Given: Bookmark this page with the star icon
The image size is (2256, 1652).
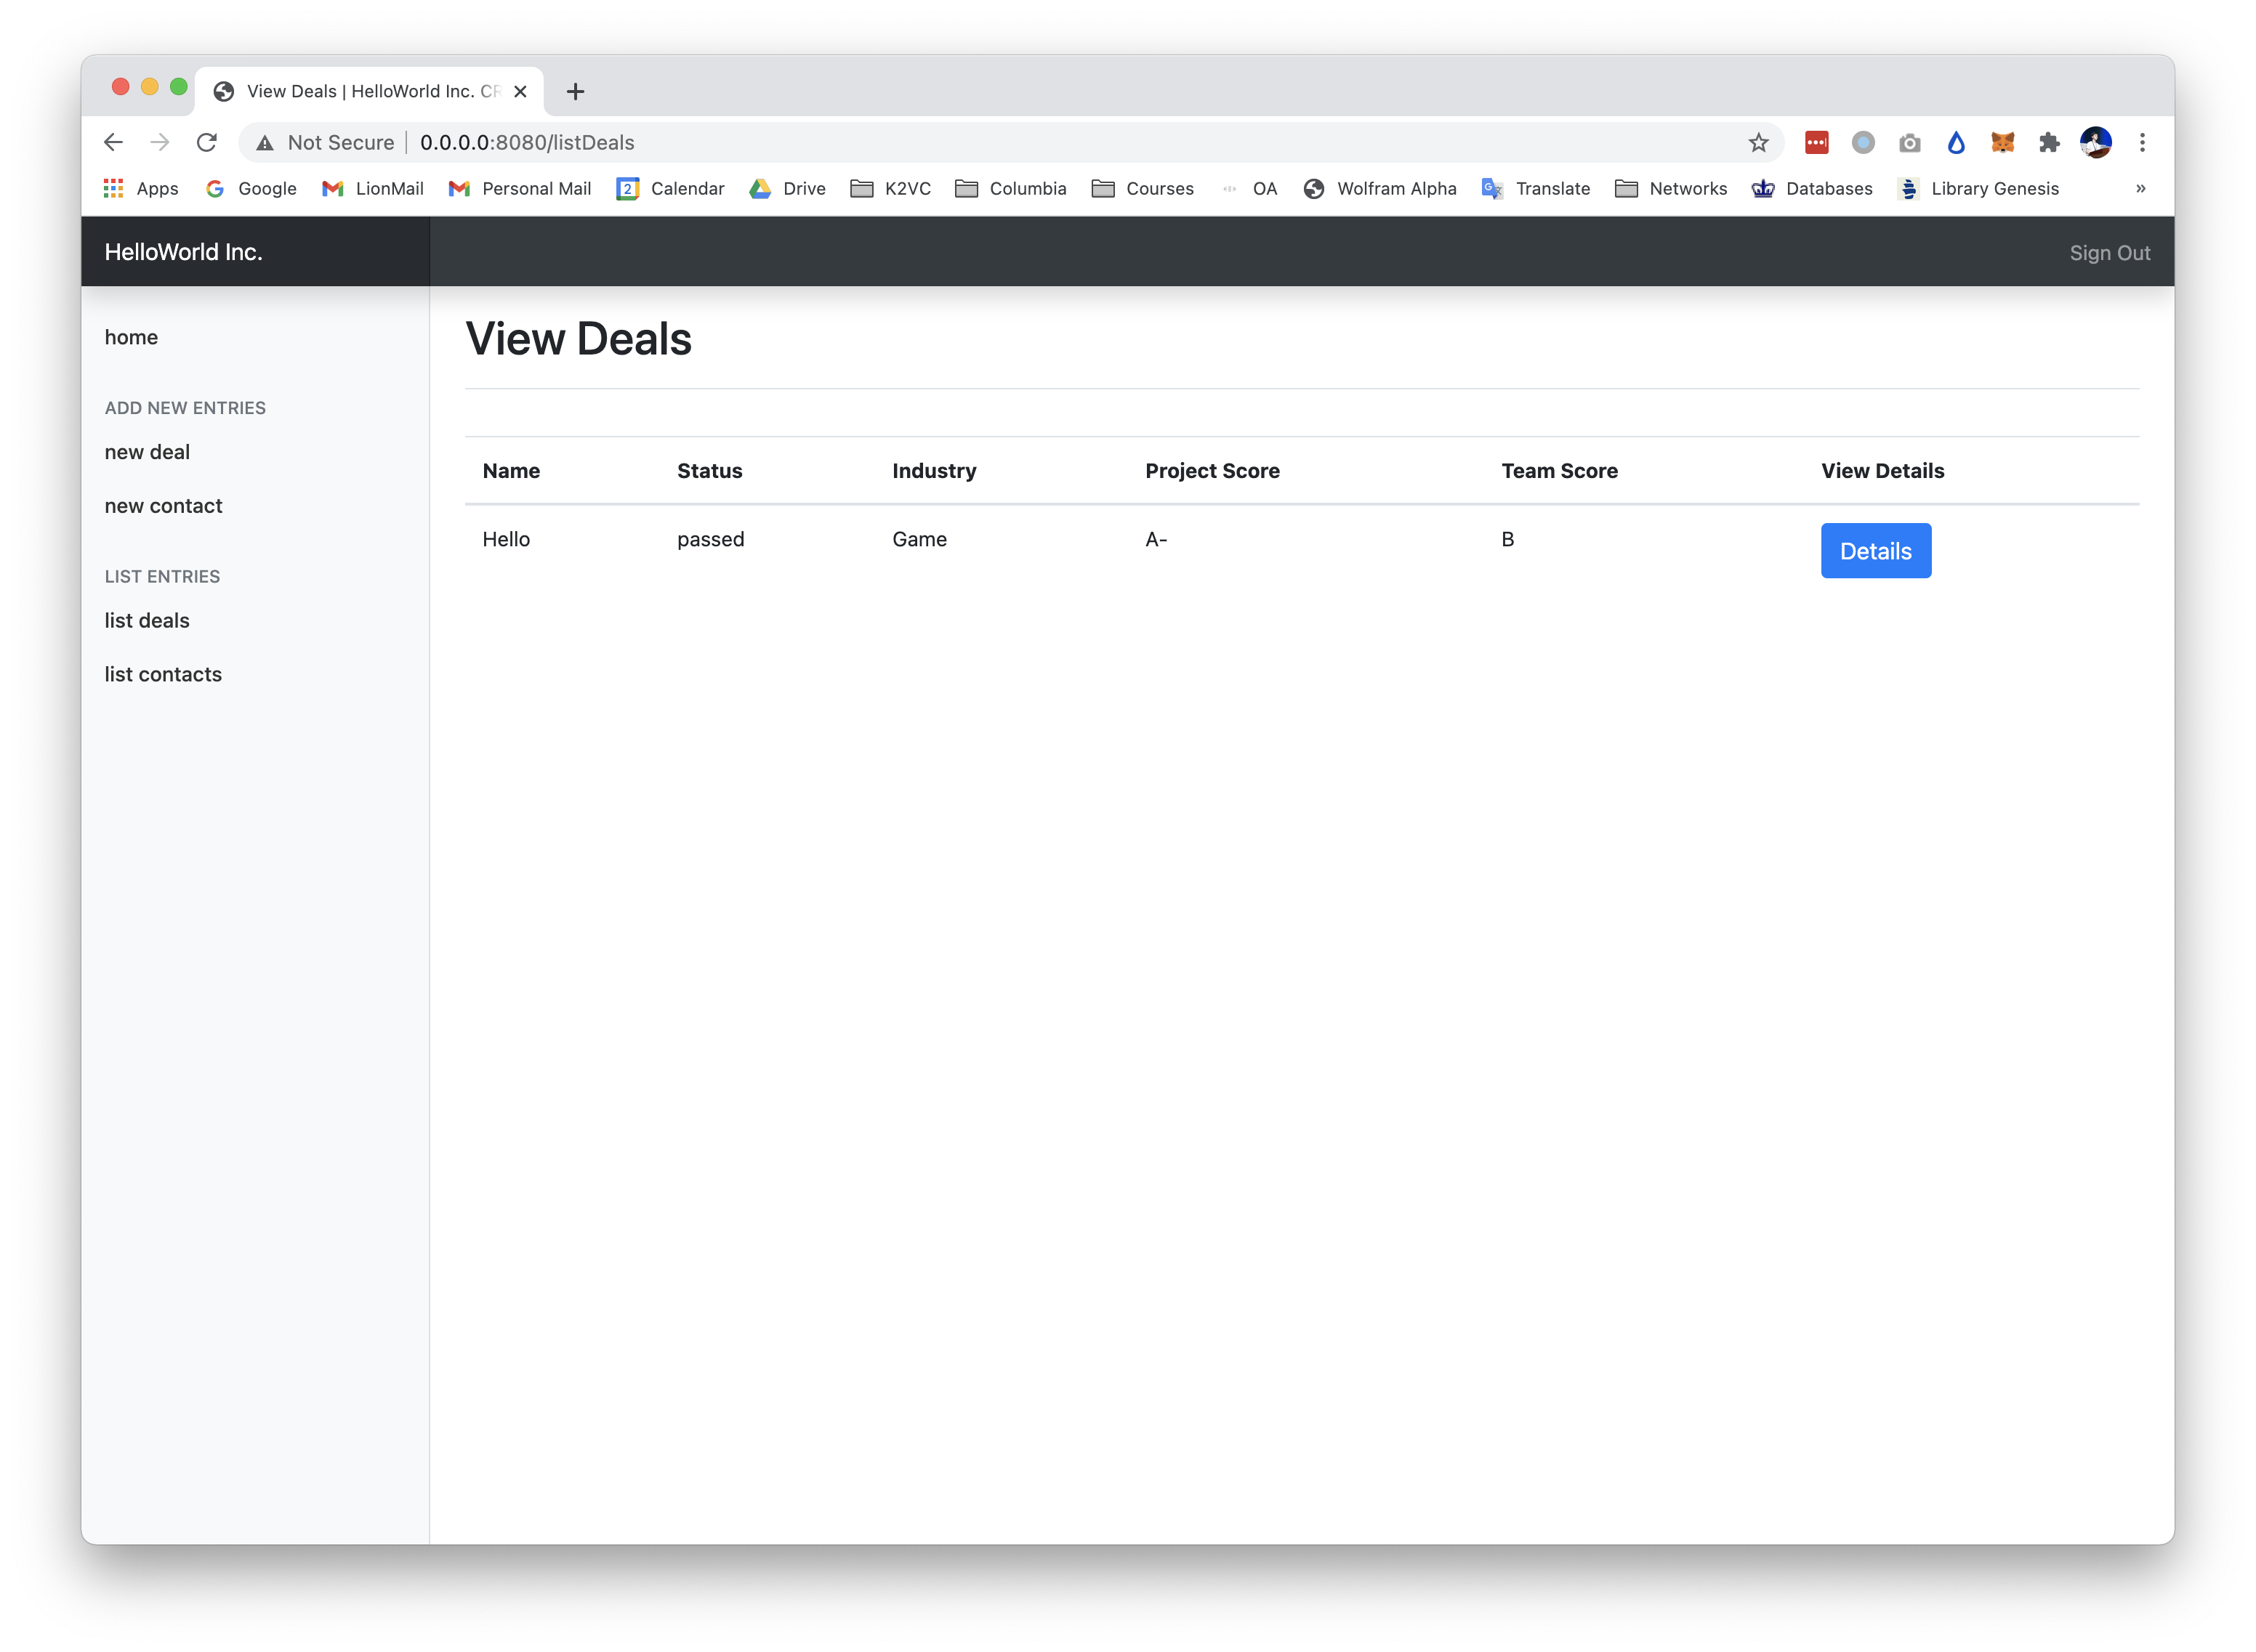Looking at the screenshot, I should click(x=1758, y=143).
